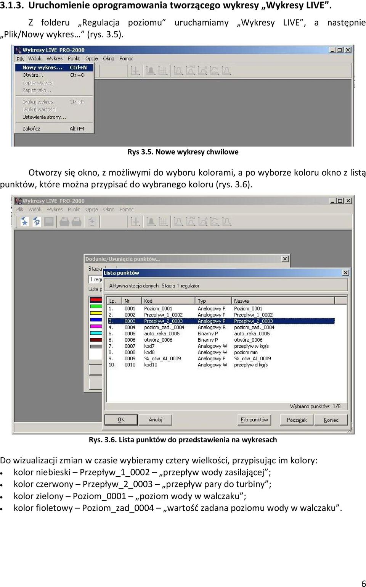
Task: Open Widok menu in the window with Plik expanded
Action: 35,58
